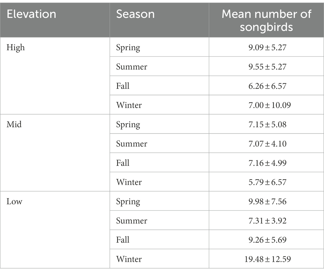
Task: Select the value 9.09 ± 5.27
Action: (x=267, y=47)
